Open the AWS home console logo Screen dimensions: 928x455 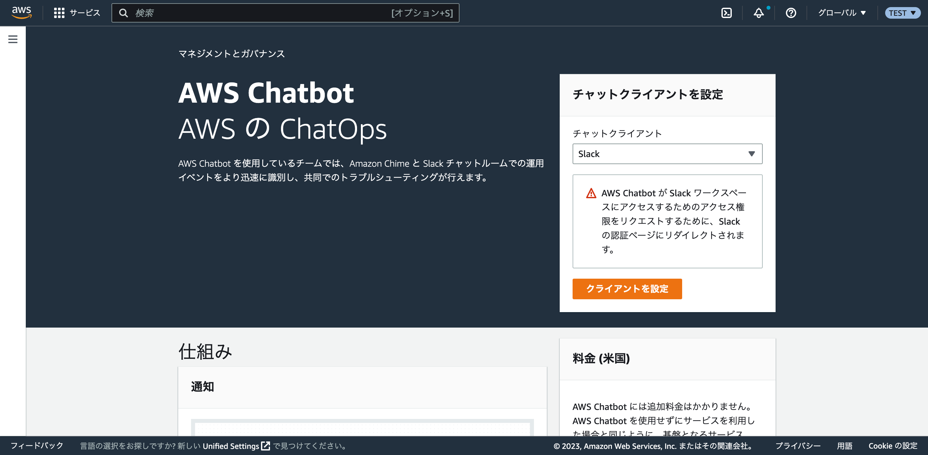click(21, 12)
